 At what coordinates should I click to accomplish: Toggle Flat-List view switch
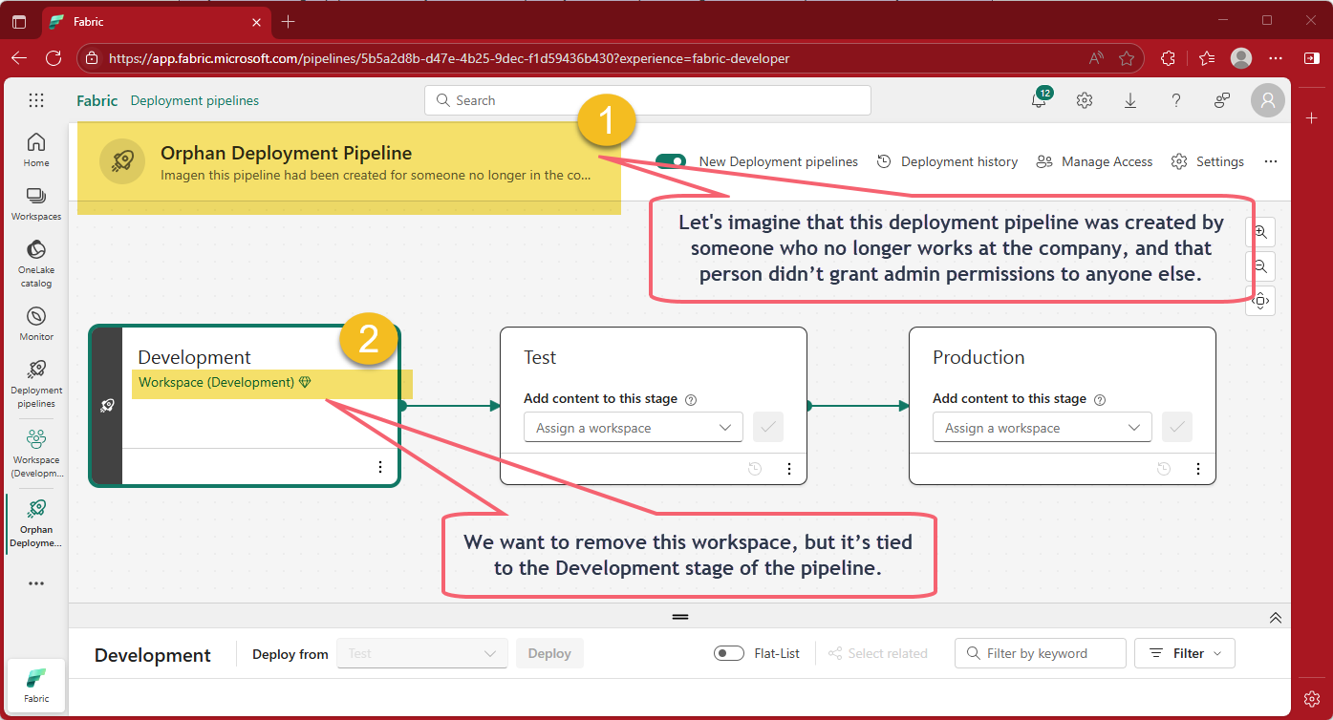[x=729, y=653]
